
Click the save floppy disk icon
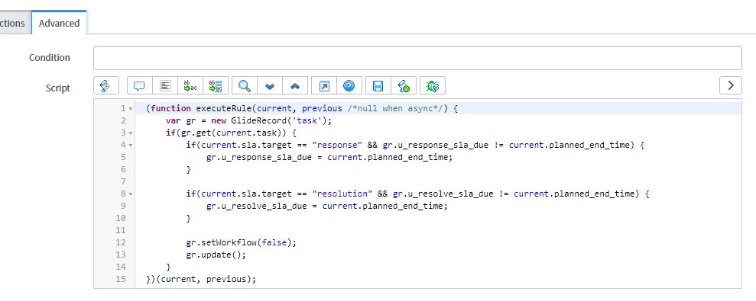tap(378, 86)
